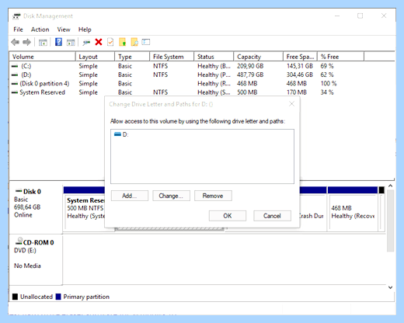Open the Action menu
Image resolution: width=404 pixels, height=323 pixels.
[x=40, y=30]
